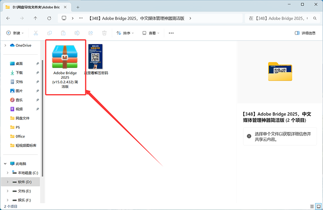The width and height of the screenshot is (323, 210).
Task: Close the Adobe Bridge folder tab
Action: point(65,7)
